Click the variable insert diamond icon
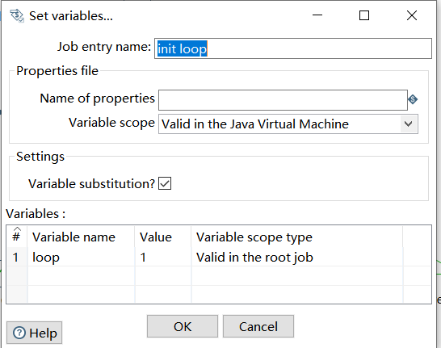The width and height of the screenshot is (441, 348). click(413, 99)
